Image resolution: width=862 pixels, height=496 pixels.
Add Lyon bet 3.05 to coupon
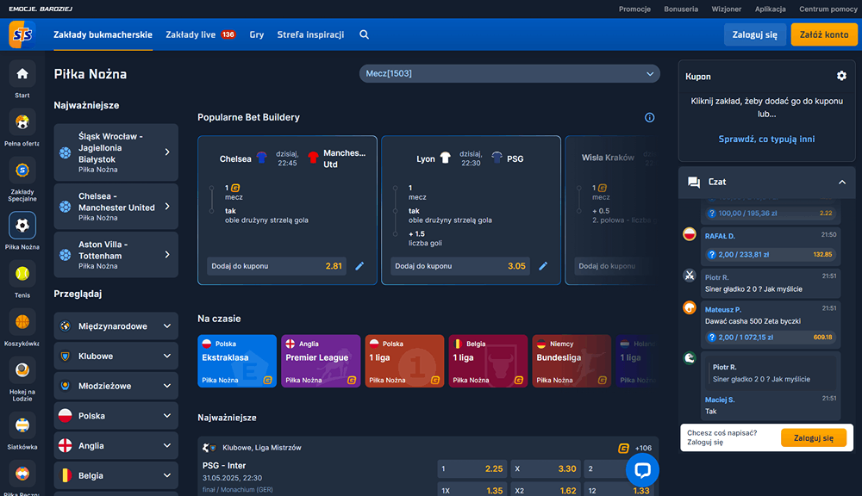point(460,266)
